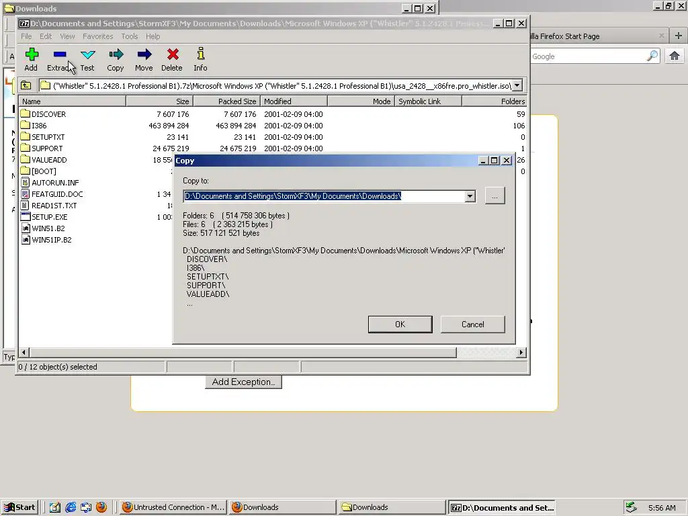Viewport: 688px width, 516px height.
Task: Click the horizontal scrollbar left arrow
Action: pyautogui.click(x=24, y=352)
